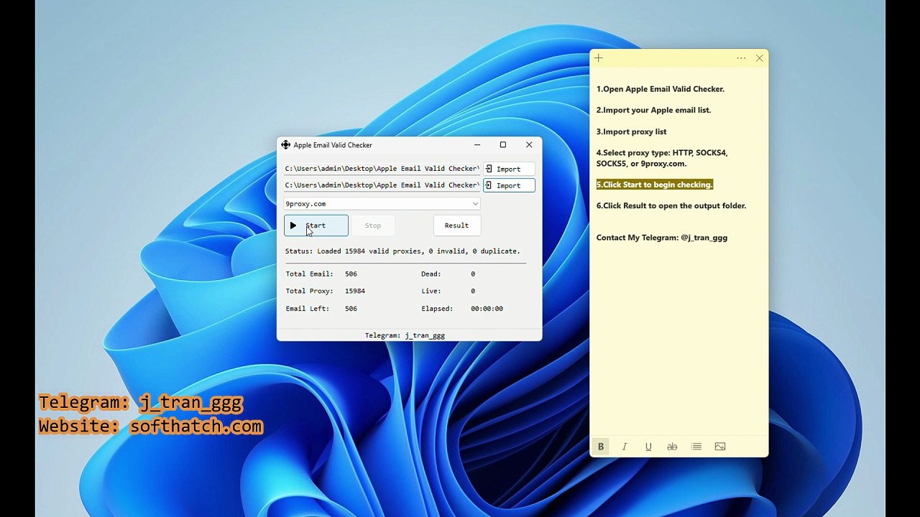Screen dimensions: 920x517
Task: Click the Apple Email Valid Checker title text
Action: point(333,145)
